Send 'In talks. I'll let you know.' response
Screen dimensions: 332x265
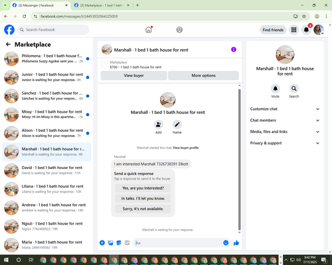tap(143, 199)
